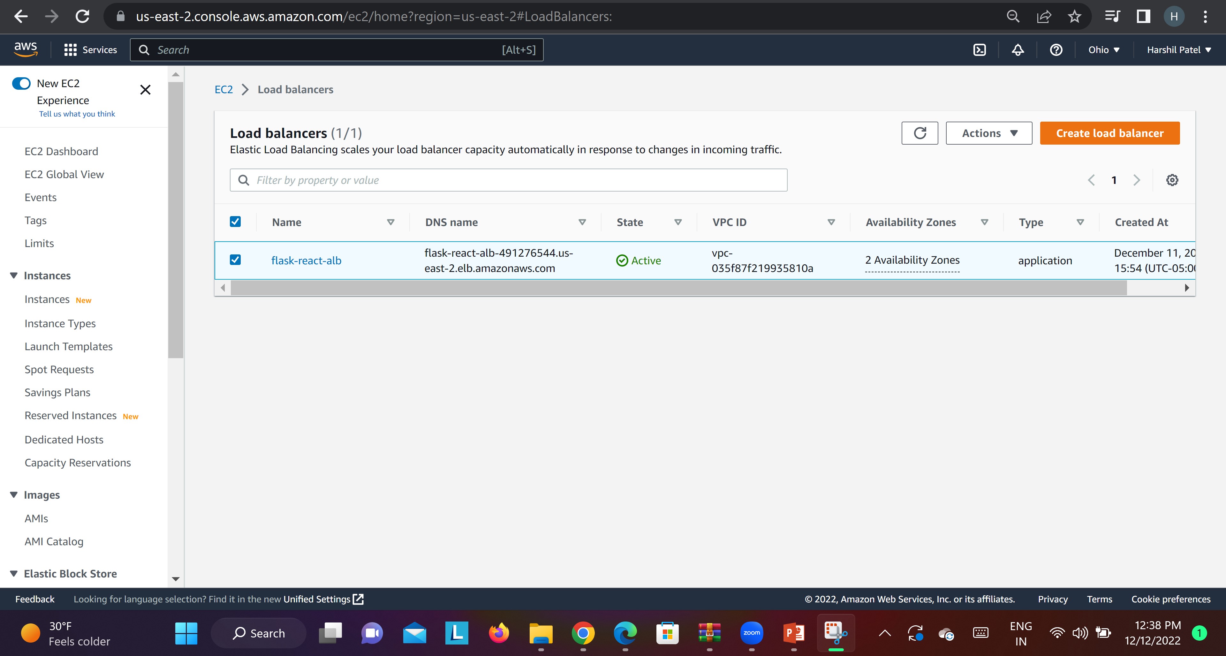Open the flask-react-alb load balancer link
1226x656 pixels.
click(x=306, y=261)
